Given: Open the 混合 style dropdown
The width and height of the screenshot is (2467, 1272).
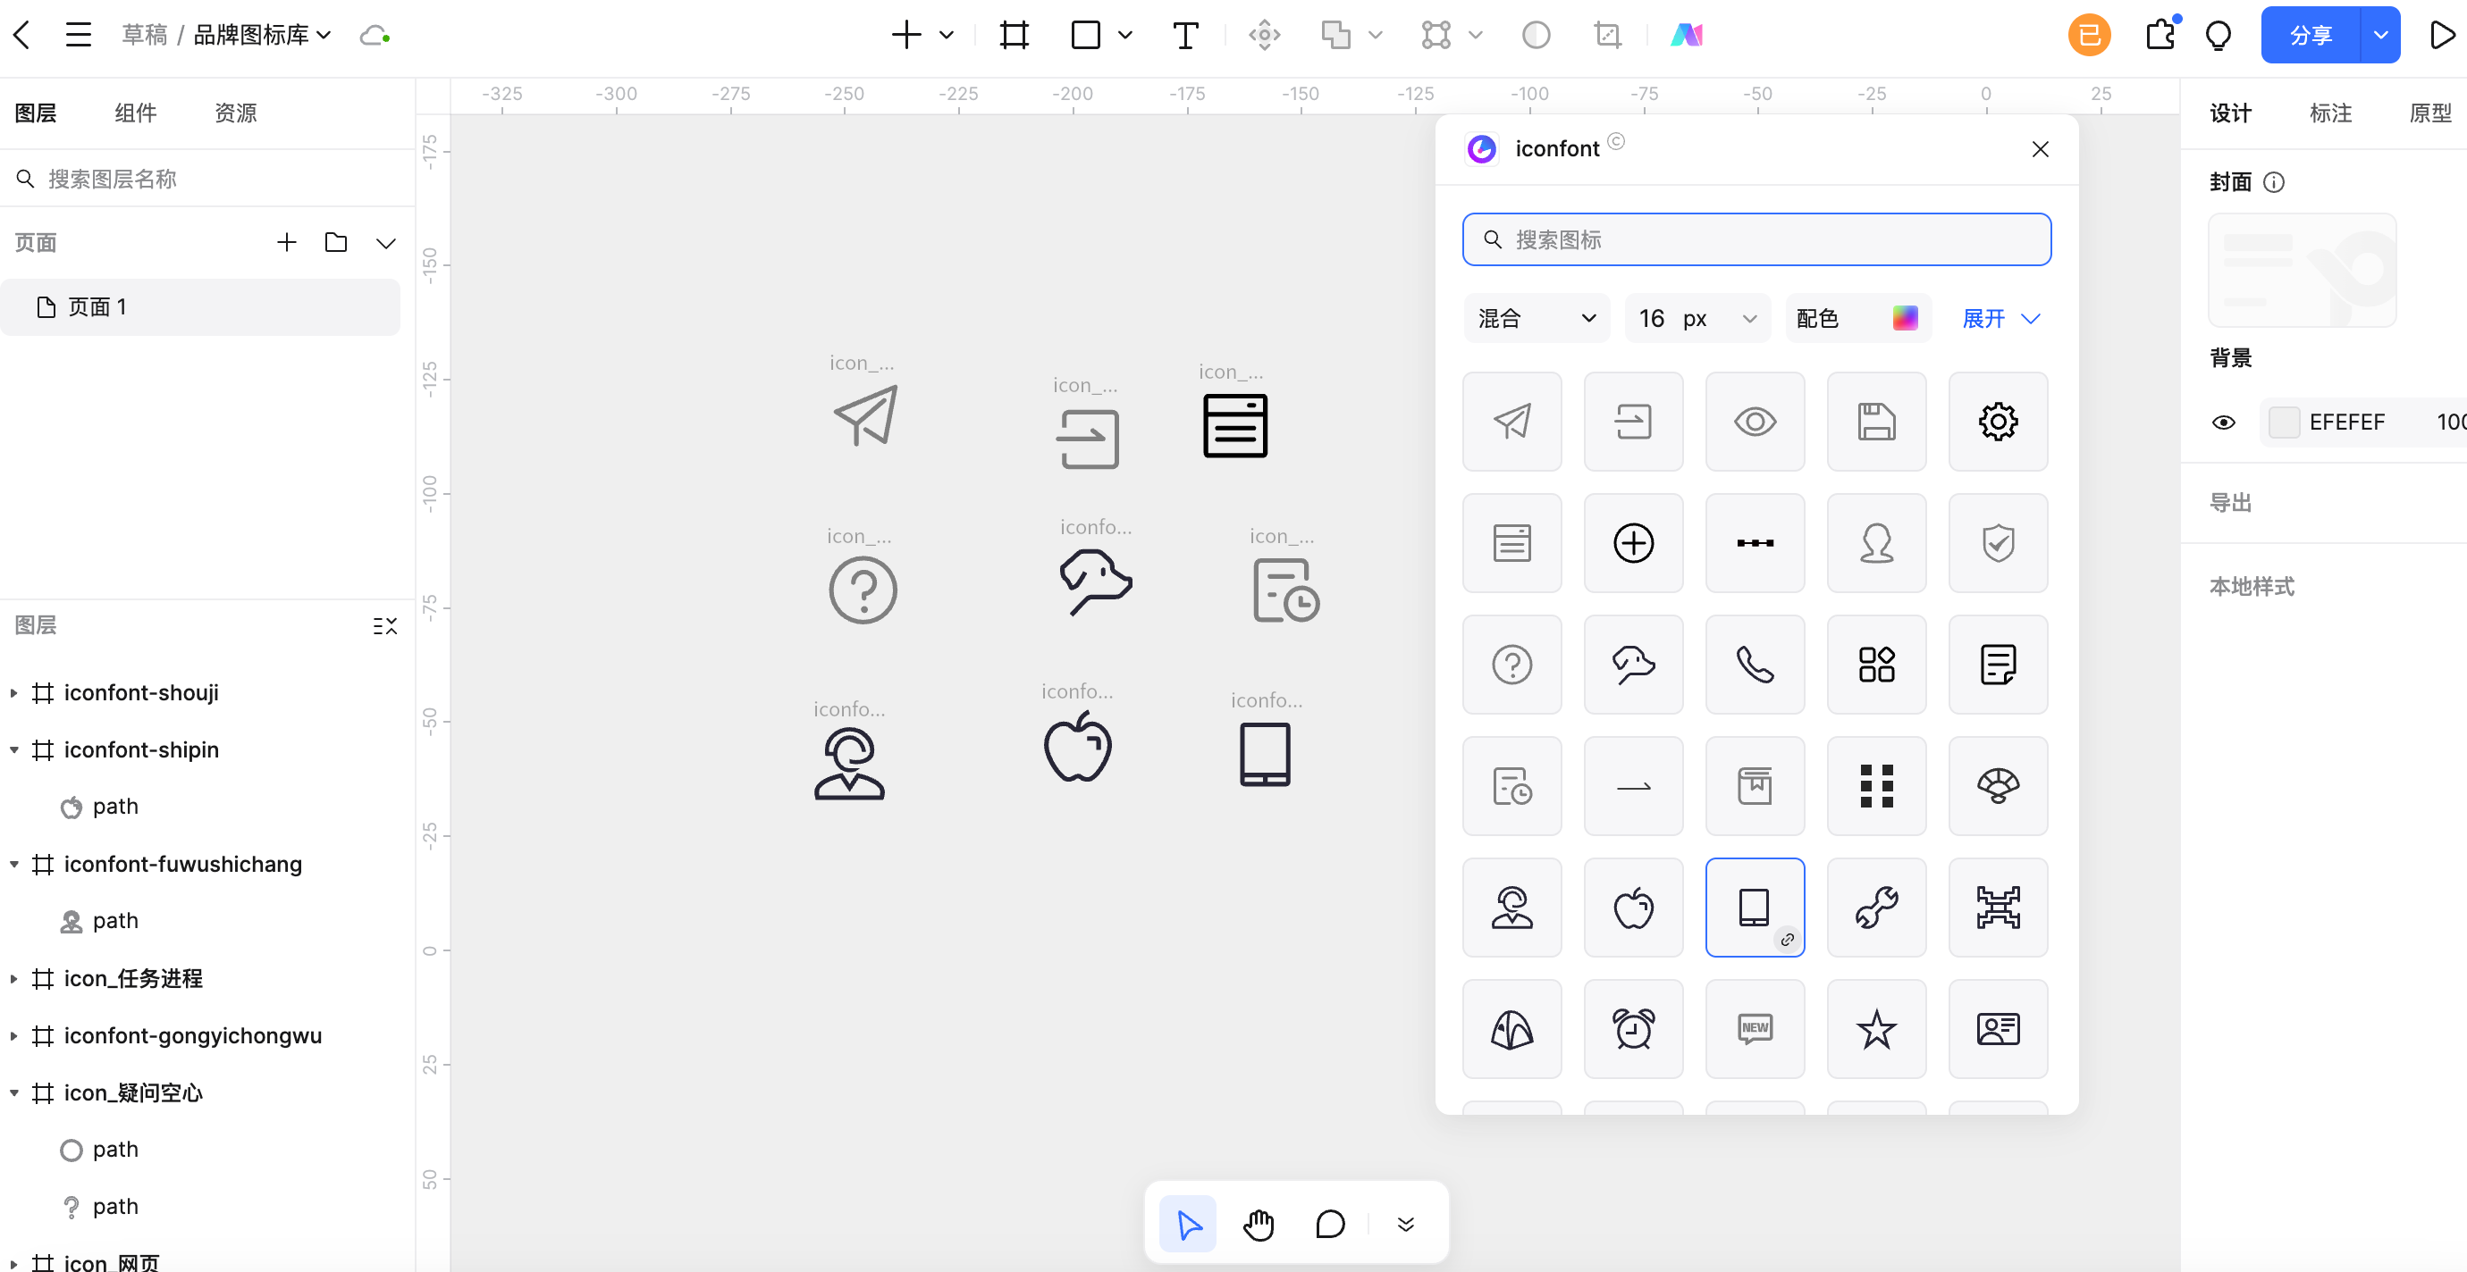Looking at the screenshot, I should pos(1537,319).
